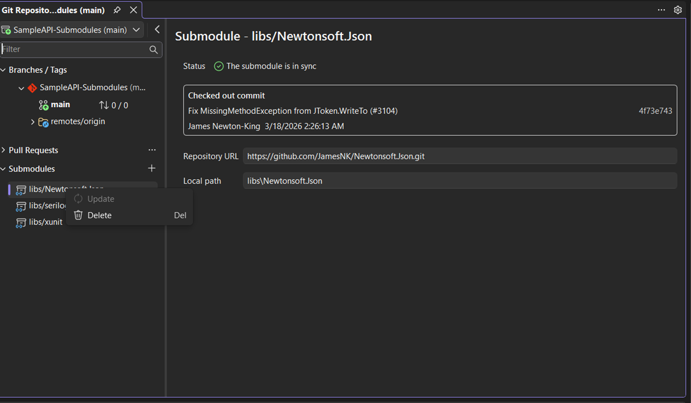Pin the Git Repository tab
The image size is (691, 403).
point(117,10)
